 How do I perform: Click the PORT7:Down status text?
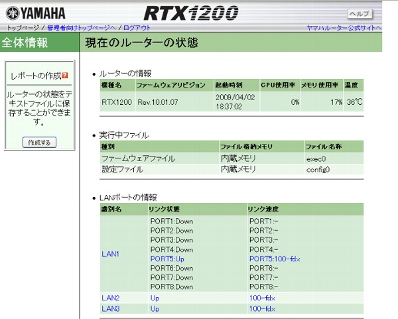click(x=172, y=277)
